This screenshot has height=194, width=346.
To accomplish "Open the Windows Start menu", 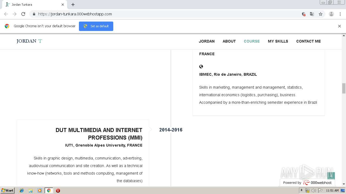I will point(7,190).
